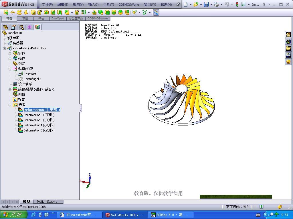Select the Restraint-1 item
Image resolution: width=293 pixels, height=219 pixels.
coord(29,74)
